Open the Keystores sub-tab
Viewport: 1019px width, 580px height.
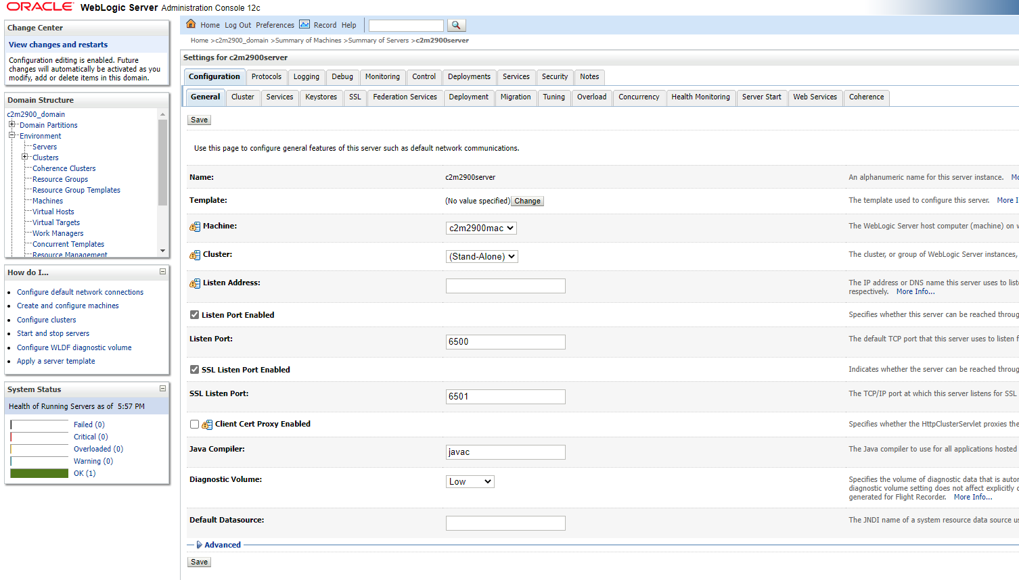coord(321,97)
